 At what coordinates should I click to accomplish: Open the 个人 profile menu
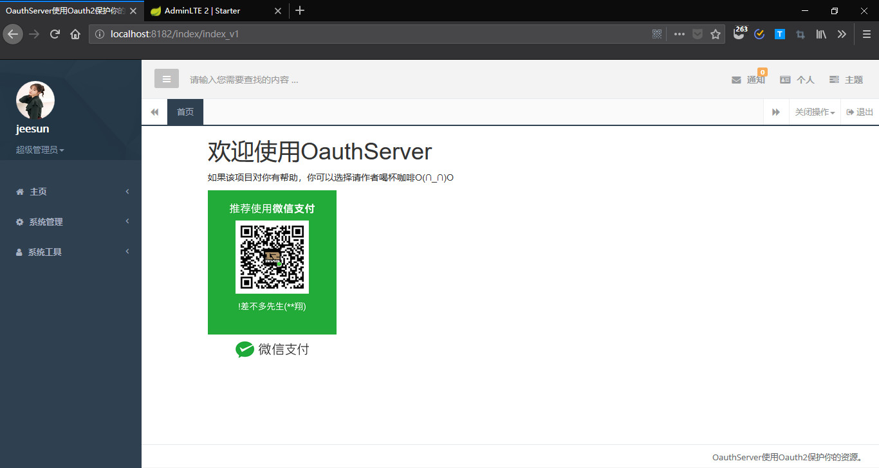coord(797,80)
